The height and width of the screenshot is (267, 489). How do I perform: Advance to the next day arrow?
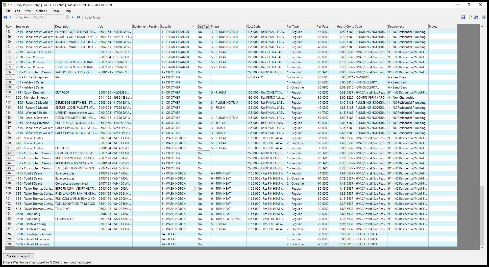click(x=73, y=17)
